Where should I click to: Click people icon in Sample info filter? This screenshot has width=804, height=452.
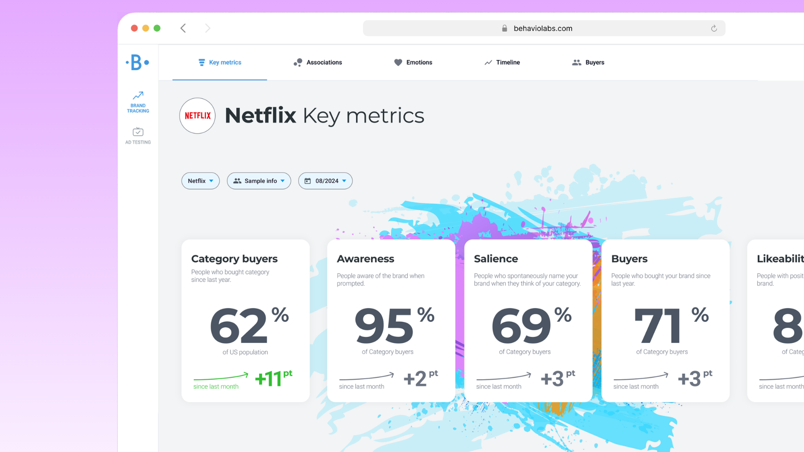click(237, 181)
